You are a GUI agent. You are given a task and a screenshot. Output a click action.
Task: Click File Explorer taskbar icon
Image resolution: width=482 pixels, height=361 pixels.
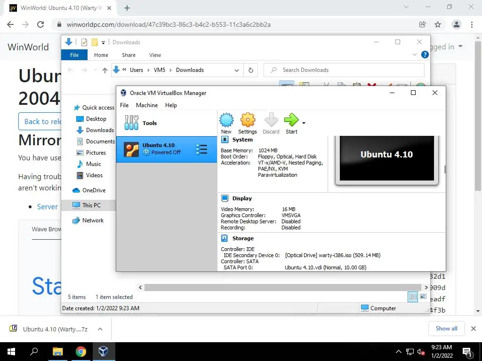57,352
